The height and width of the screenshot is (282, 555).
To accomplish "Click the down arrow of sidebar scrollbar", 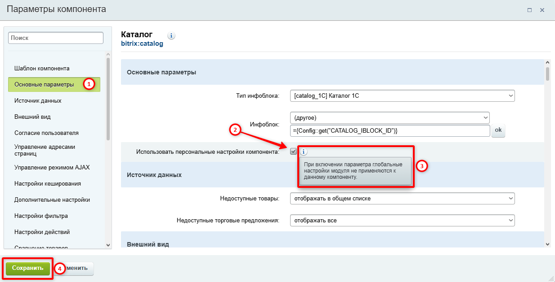I will [x=108, y=245].
